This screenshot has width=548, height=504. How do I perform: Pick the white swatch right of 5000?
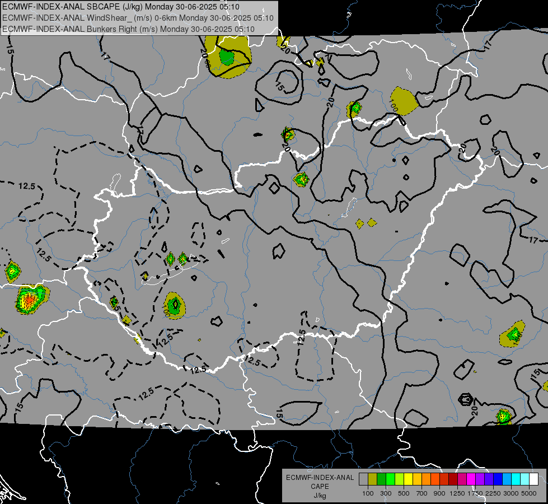coord(533,479)
